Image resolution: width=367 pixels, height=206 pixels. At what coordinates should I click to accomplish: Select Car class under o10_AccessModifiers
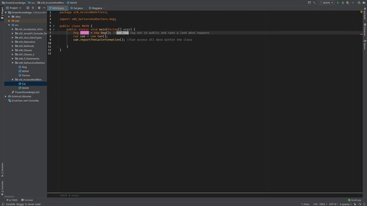tap(24, 84)
